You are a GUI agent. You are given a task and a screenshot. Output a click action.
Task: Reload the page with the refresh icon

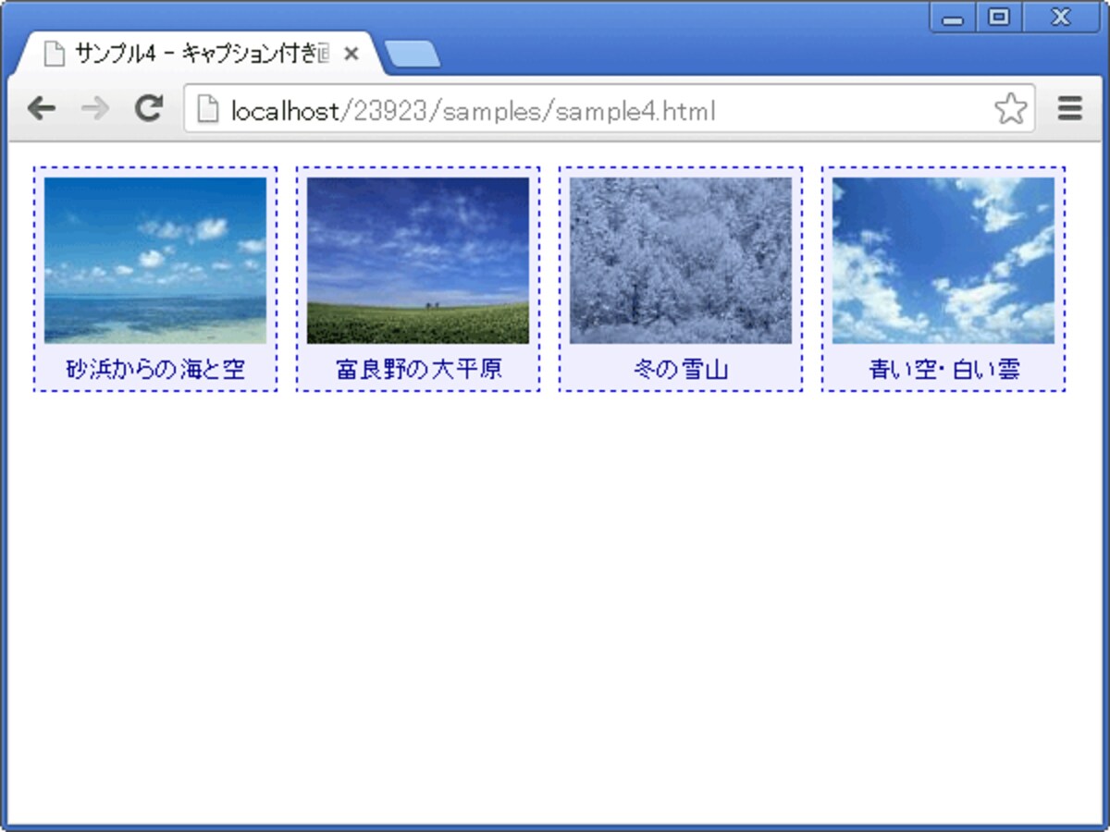[x=149, y=108]
